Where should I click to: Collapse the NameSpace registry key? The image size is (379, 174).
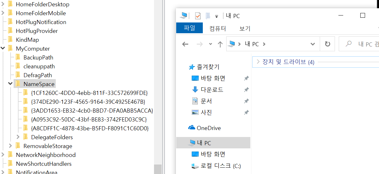[10, 84]
